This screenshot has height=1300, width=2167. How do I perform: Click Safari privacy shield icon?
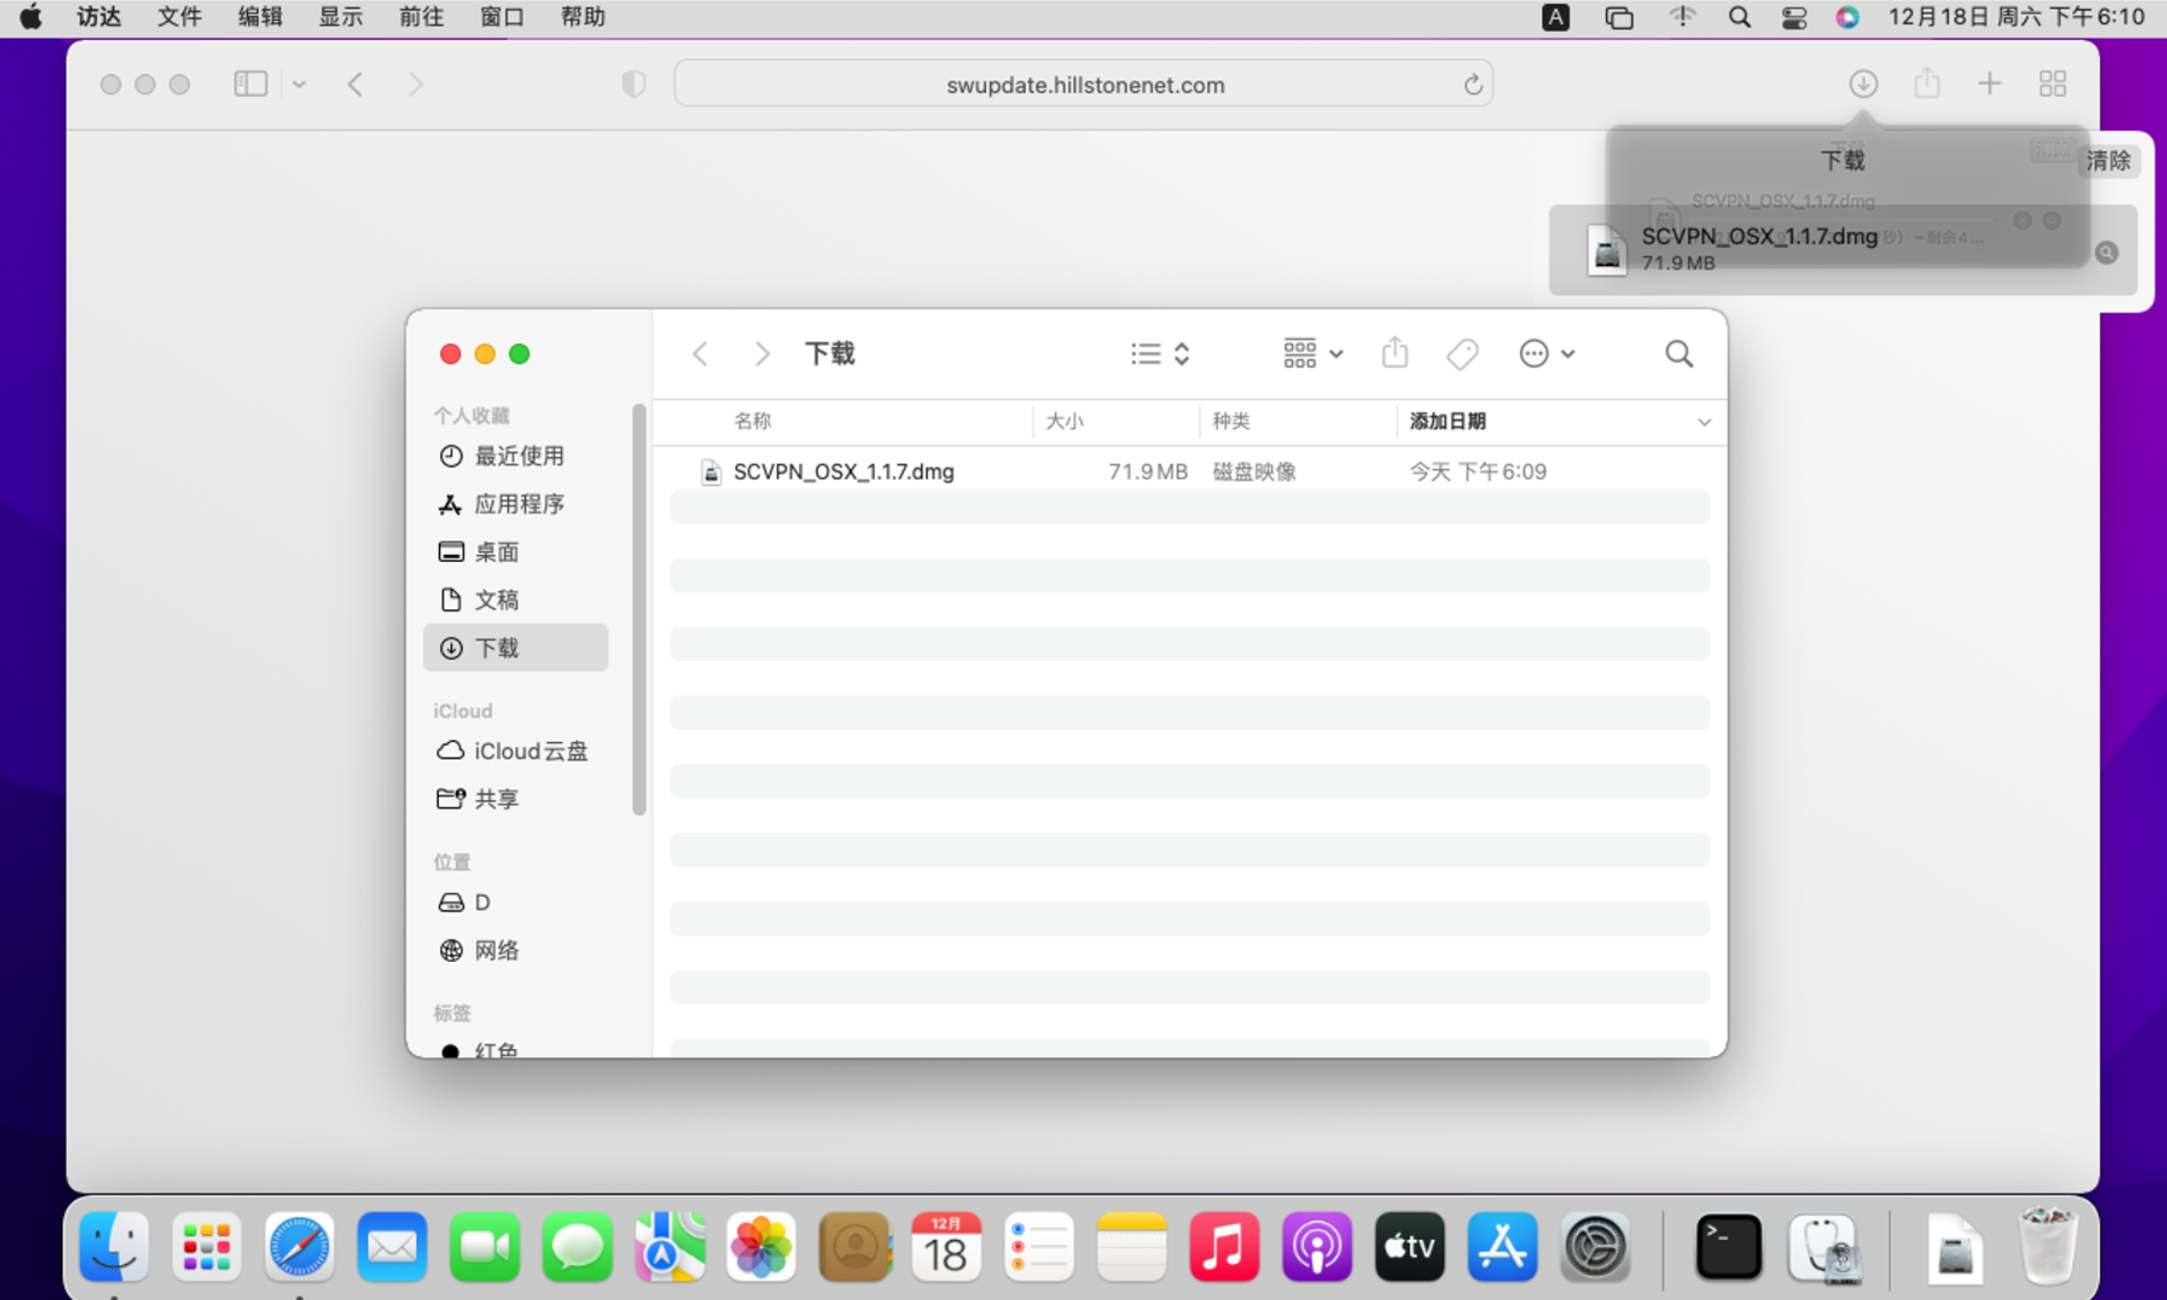pos(634,84)
